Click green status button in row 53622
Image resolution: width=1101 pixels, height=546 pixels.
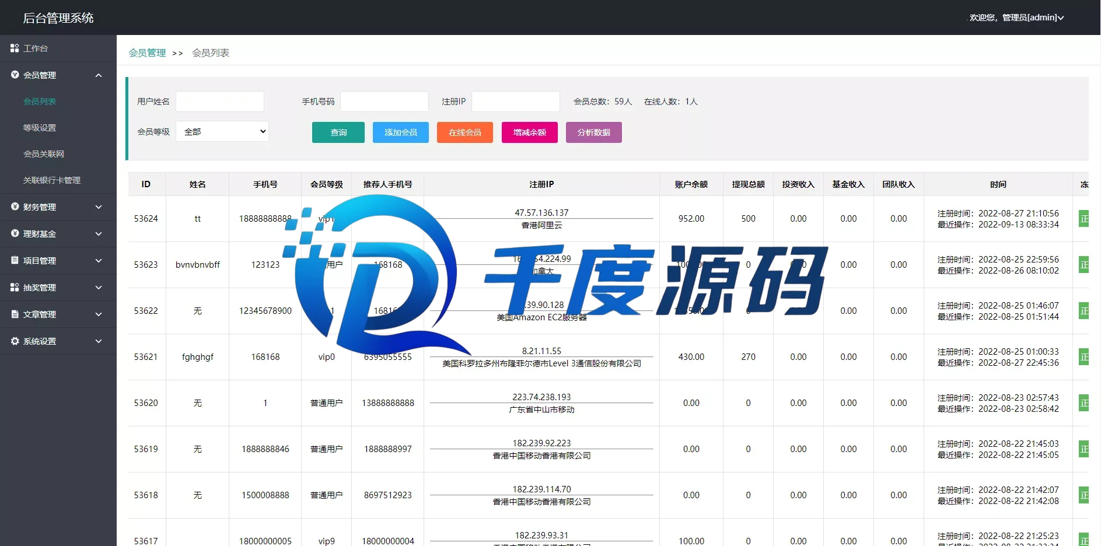pyautogui.click(x=1084, y=311)
